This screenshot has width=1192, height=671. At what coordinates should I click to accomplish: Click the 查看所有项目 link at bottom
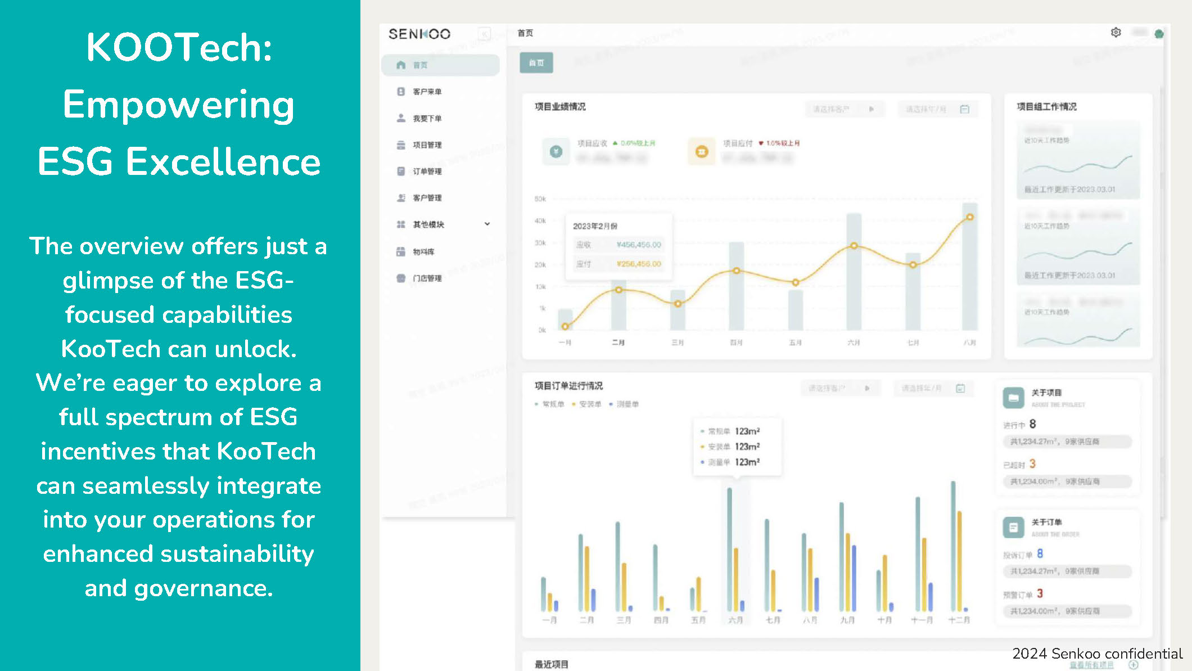pyautogui.click(x=1091, y=665)
